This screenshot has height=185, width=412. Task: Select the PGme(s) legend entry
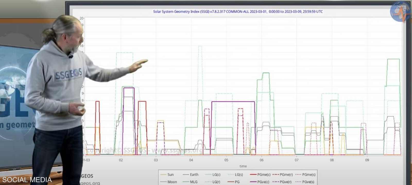coord(305,174)
